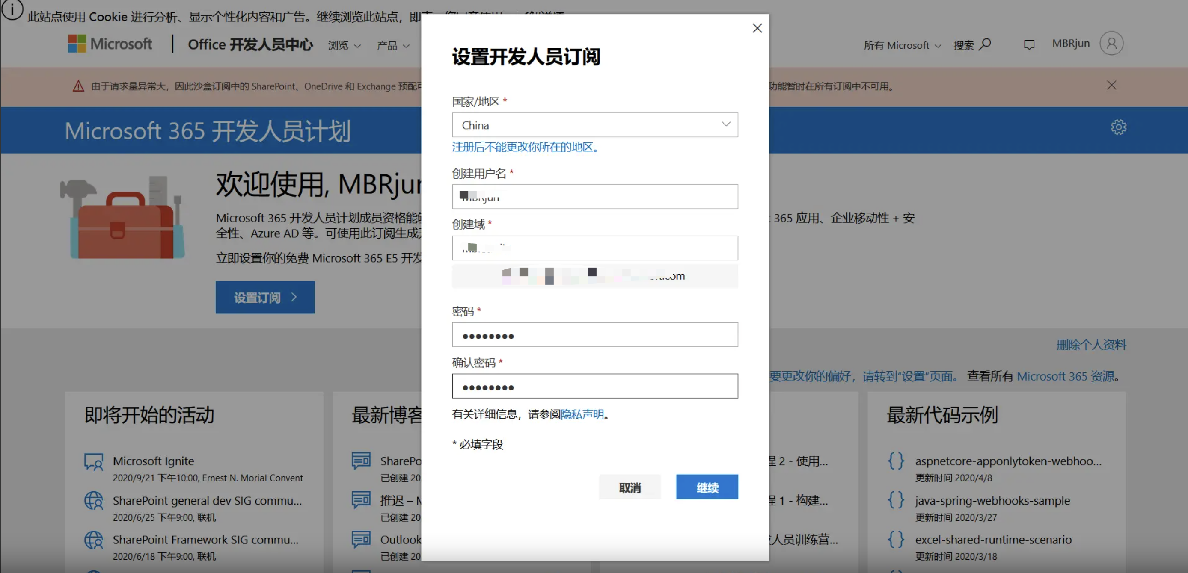Click the Microsoft logo

pos(110,44)
